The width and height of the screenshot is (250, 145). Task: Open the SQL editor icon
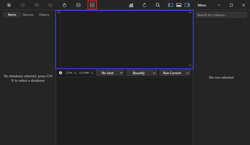(92, 5)
